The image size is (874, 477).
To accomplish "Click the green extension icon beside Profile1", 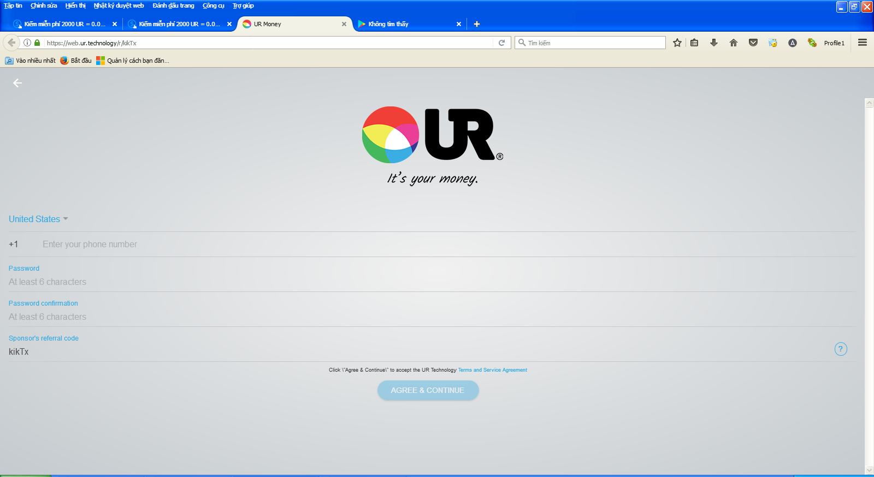I will [812, 43].
